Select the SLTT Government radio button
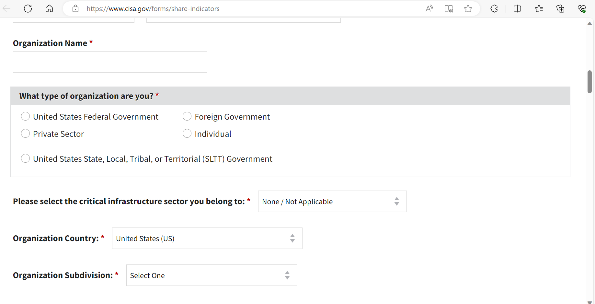Viewport: 595px width, 304px height. click(x=26, y=158)
